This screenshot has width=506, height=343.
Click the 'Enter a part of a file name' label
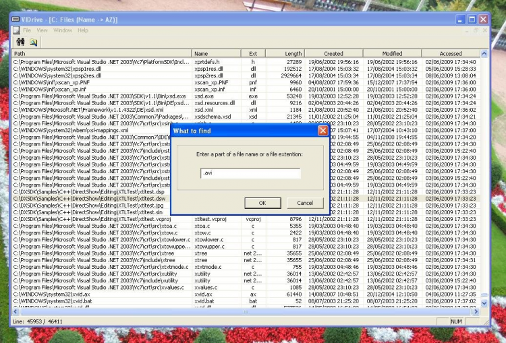click(x=250, y=154)
